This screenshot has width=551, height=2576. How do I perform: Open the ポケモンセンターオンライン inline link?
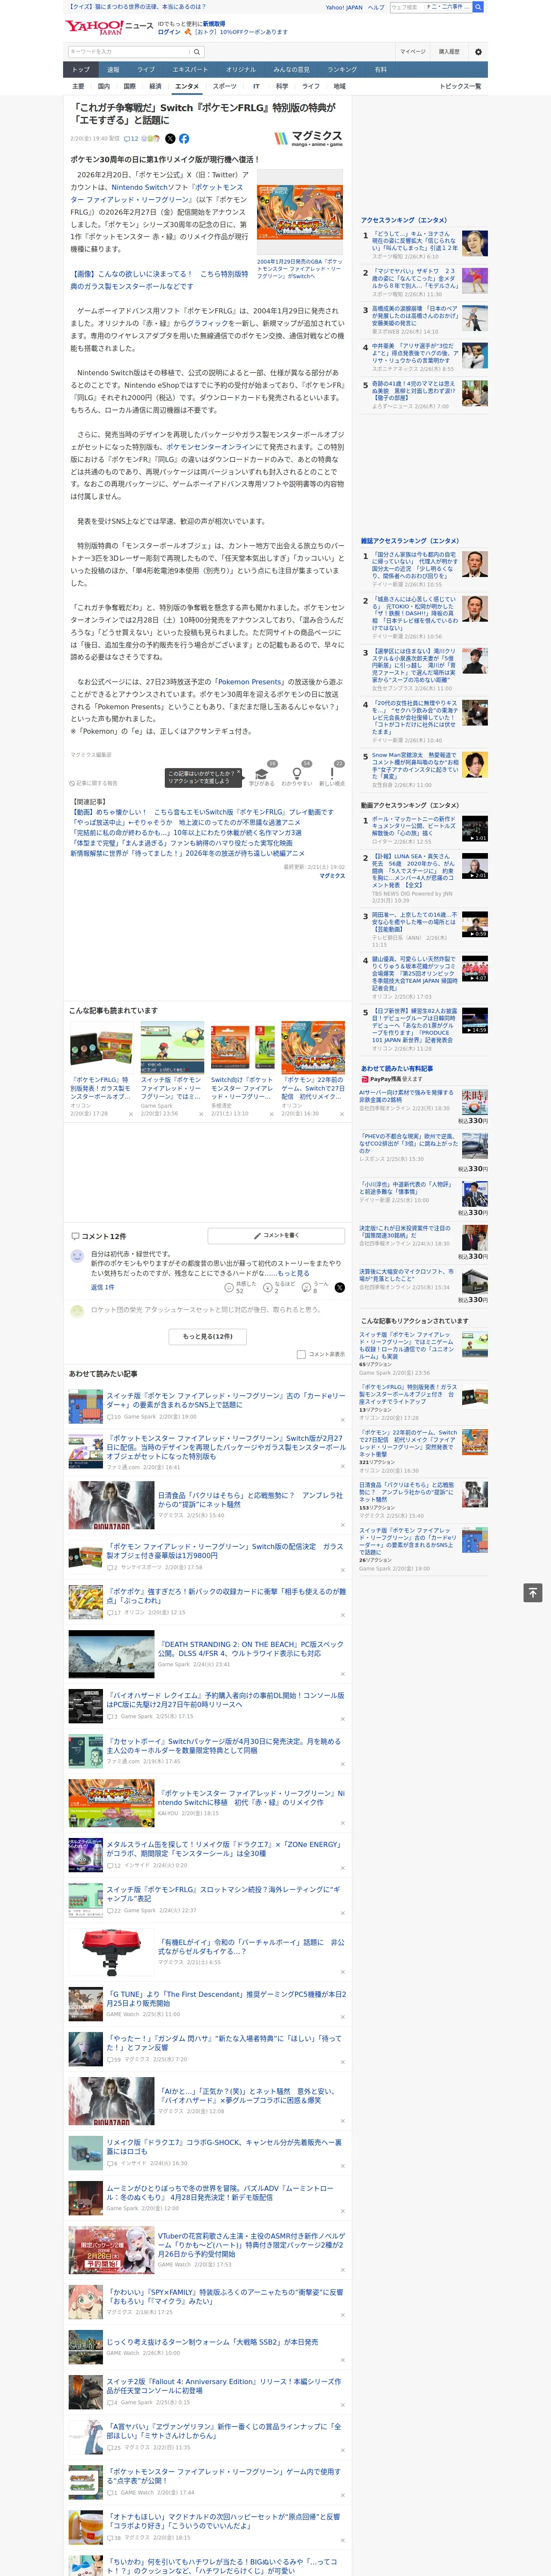[x=210, y=448]
